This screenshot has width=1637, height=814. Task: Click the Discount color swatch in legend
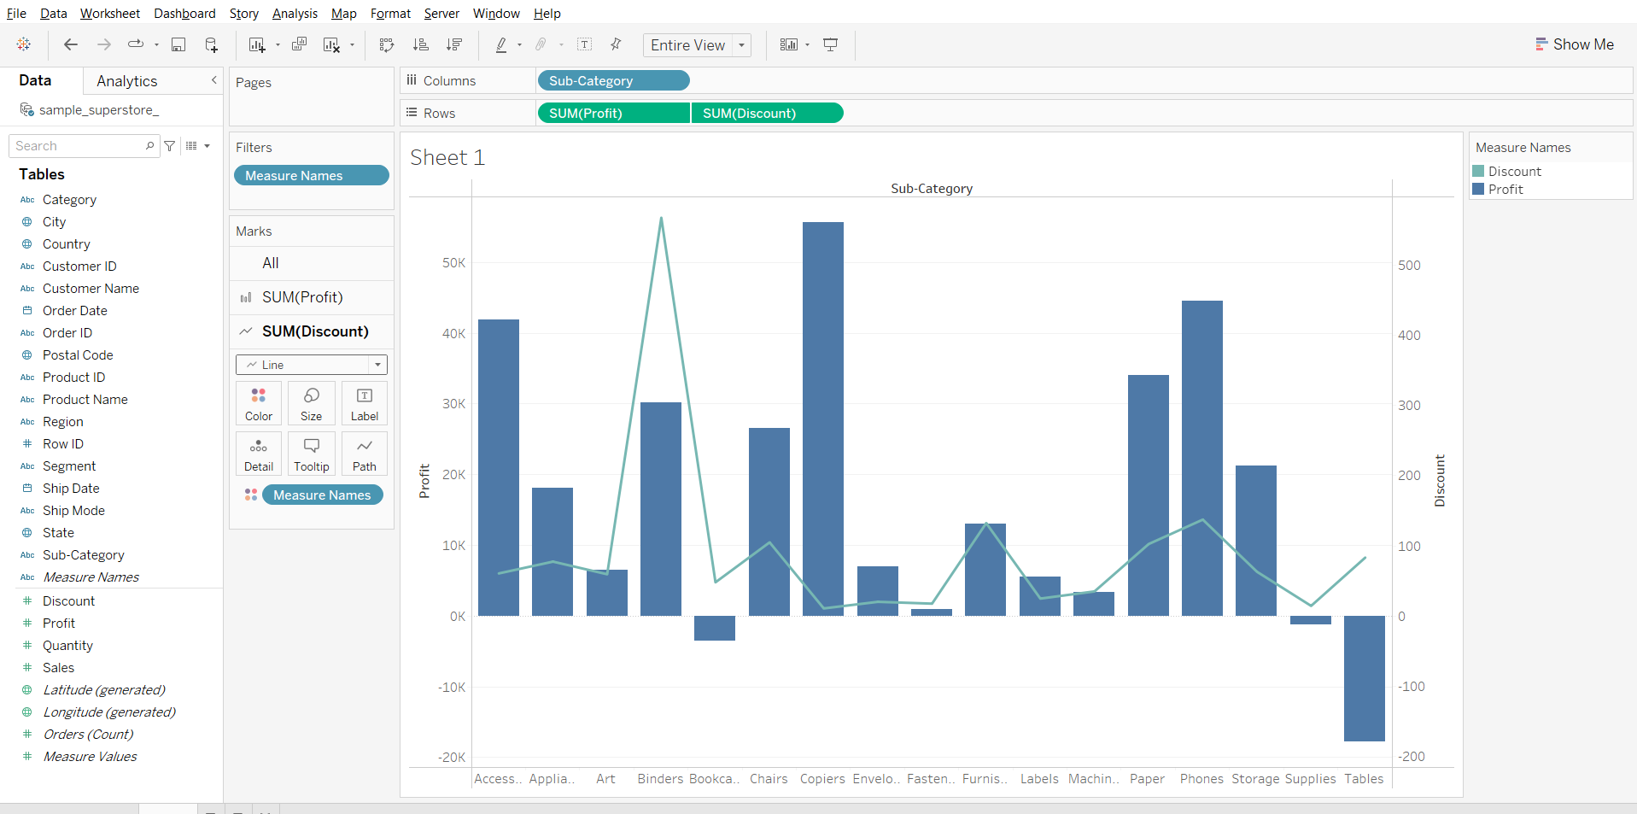pos(1478,172)
